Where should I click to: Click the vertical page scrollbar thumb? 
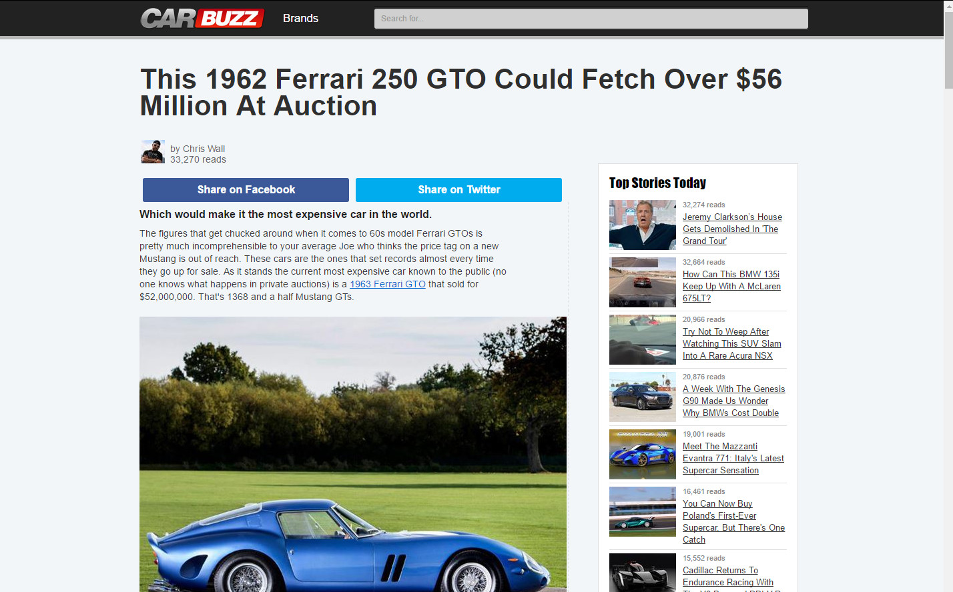coord(948,50)
